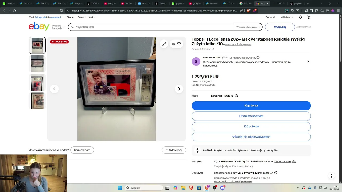Image resolution: width=342 pixels, height=192 pixels.
Task: Select the fourth product thumbnail
Action: coord(37,101)
